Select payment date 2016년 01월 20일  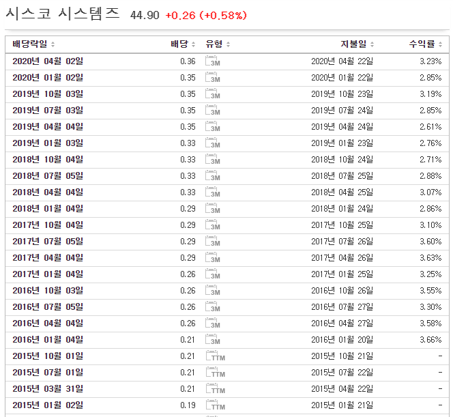342,340
